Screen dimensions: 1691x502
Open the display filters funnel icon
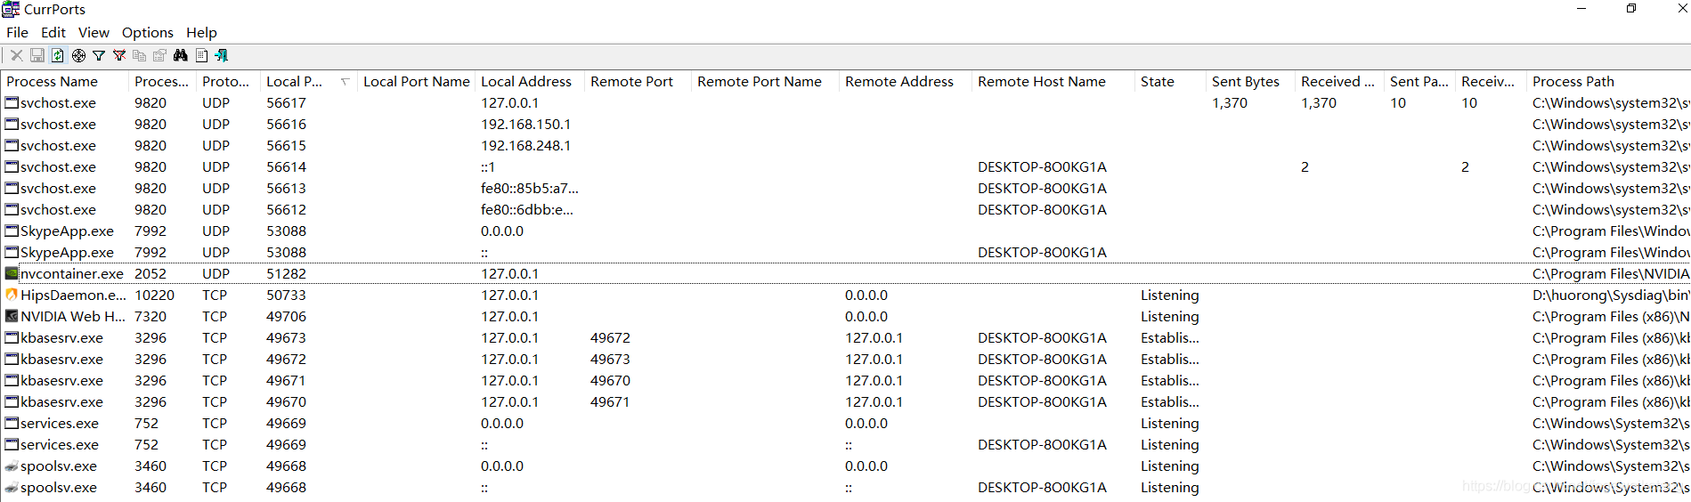pyautogui.click(x=99, y=55)
